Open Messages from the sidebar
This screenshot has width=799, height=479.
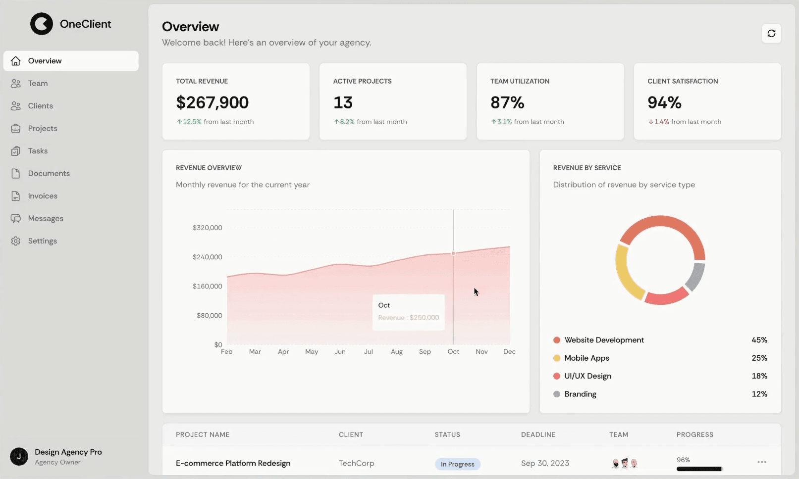tap(45, 218)
